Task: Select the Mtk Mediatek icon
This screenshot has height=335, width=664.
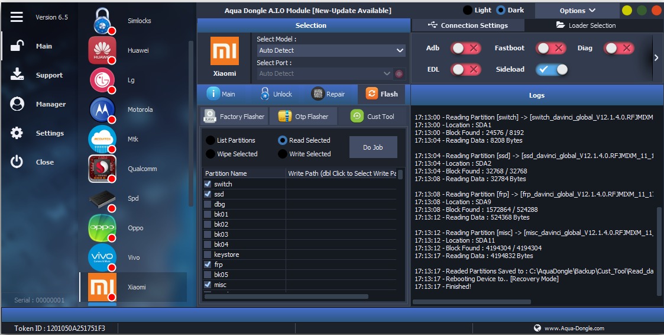Action: click(x=102, y=139)
